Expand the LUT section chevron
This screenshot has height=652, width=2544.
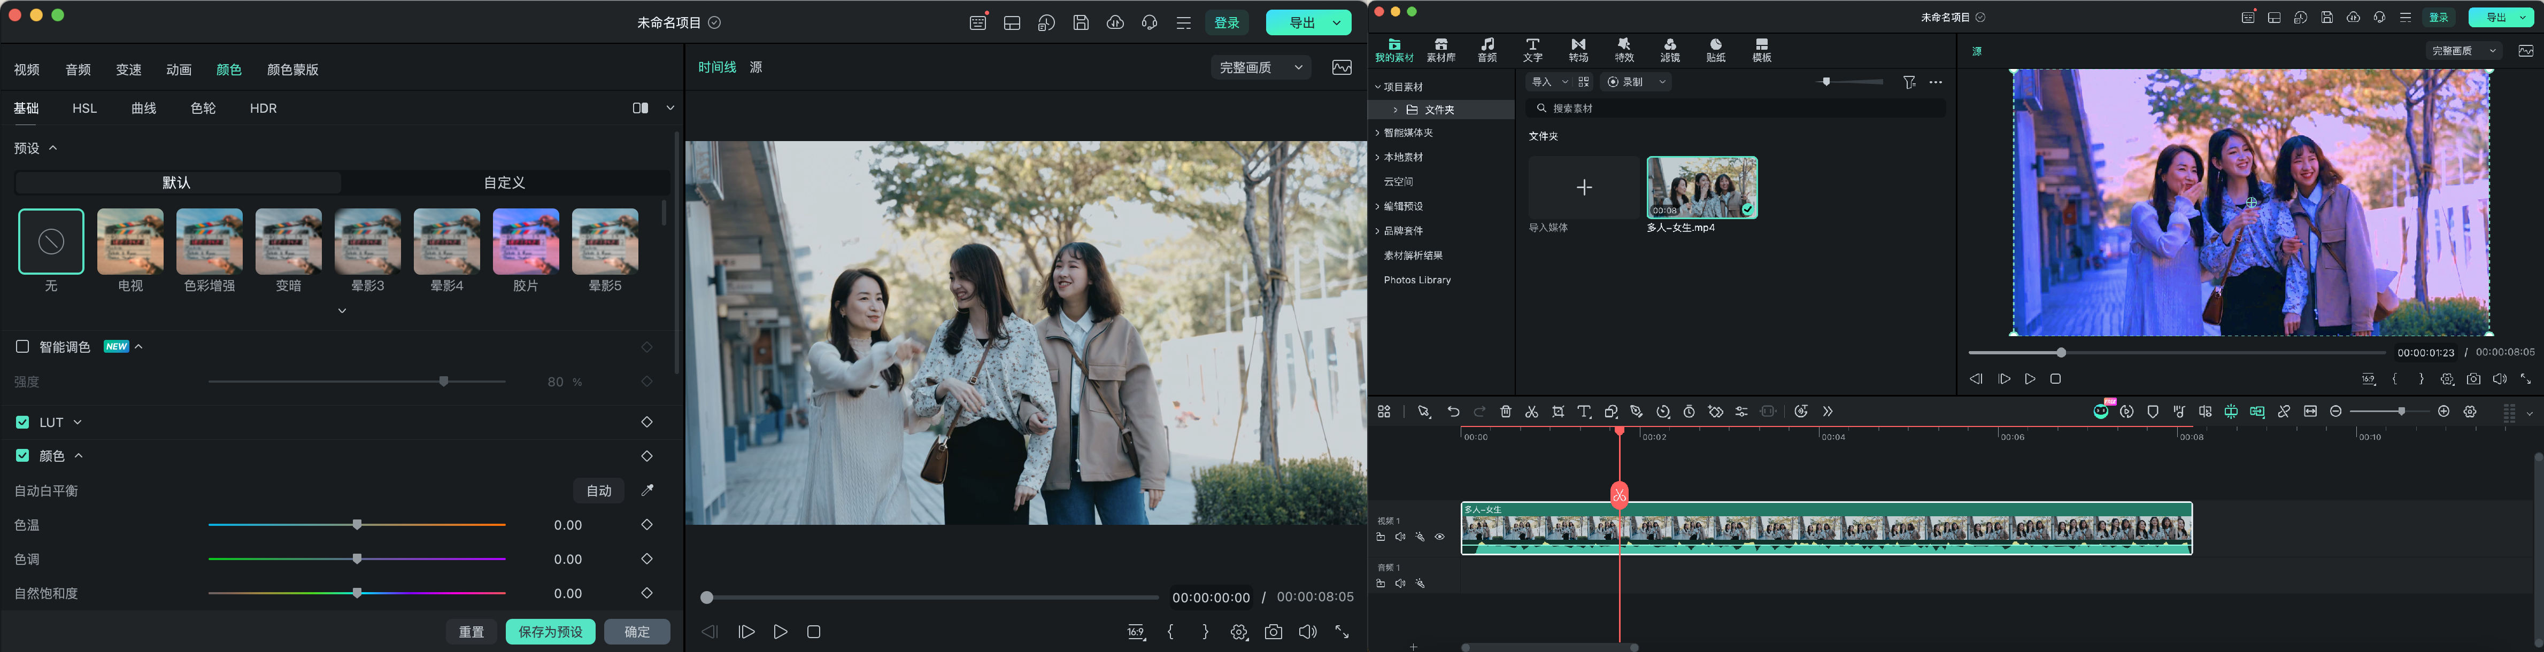[78, 422]
